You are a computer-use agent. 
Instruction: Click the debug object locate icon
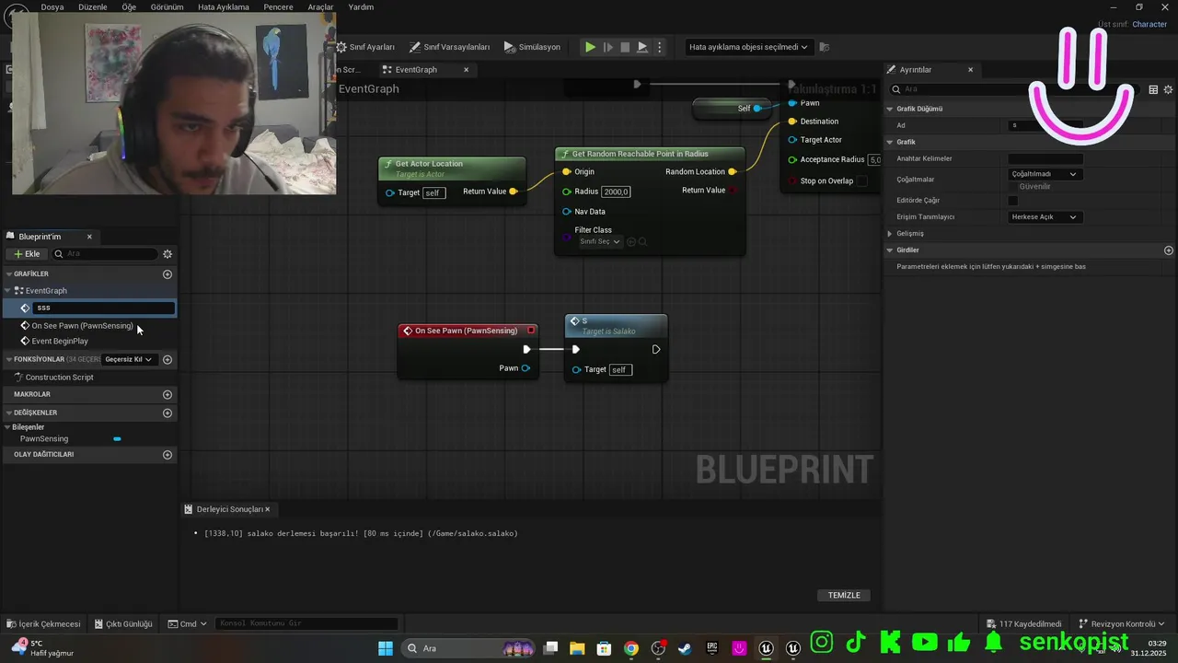[x=825, y=47]
